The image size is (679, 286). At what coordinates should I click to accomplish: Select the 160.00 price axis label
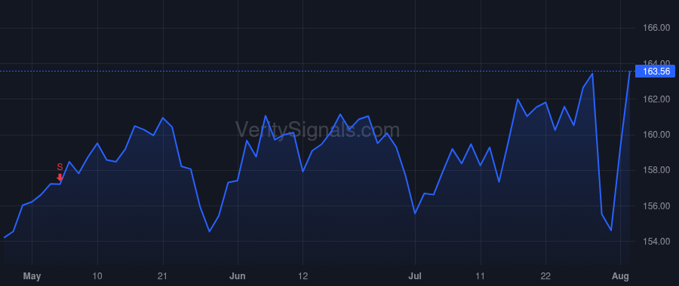tap(656, 135)
